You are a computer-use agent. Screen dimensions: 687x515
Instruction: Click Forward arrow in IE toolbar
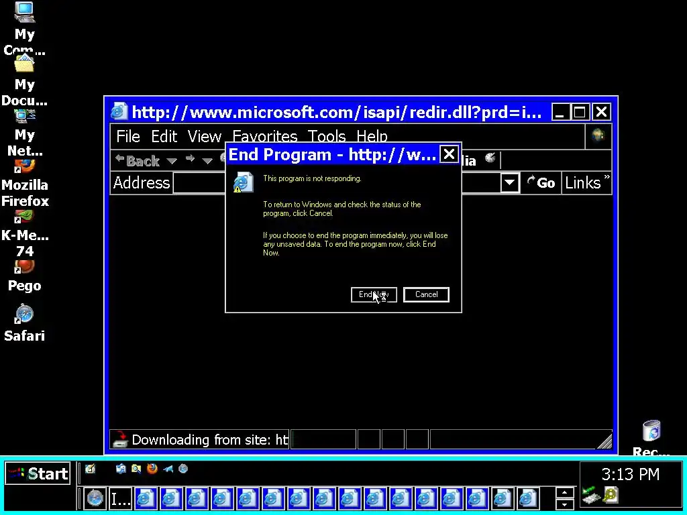[x=190, y=160]
